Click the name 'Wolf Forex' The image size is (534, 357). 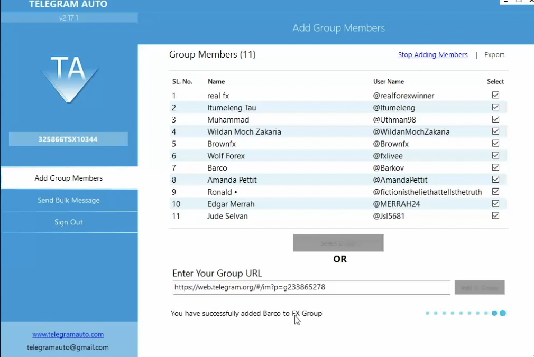point(226,156)
